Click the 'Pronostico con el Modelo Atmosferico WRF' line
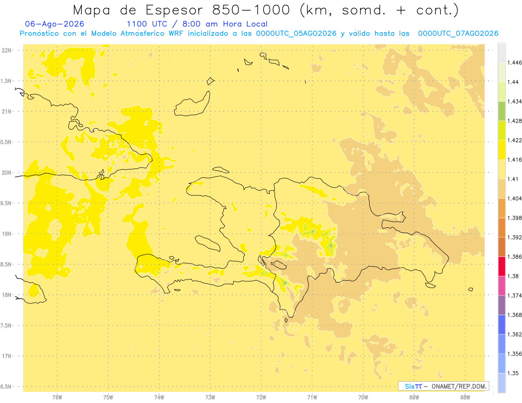522x403 pixels. coord(259,33)
